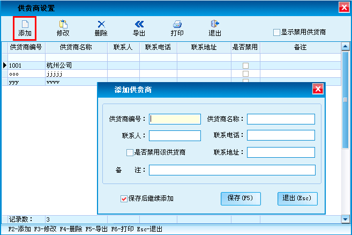Click the 打印 (Print) toolbar icon

(x=177, y=28)
